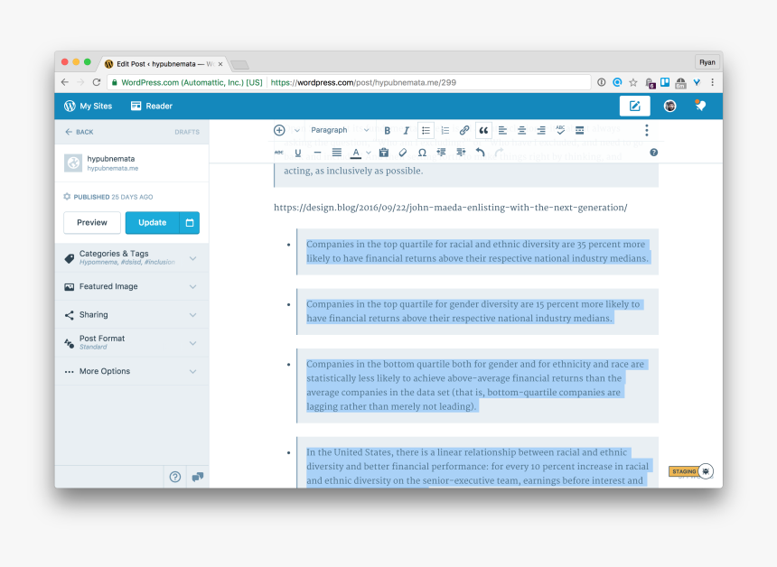This screenshot has width=777, height=567.
Task: Redo the last undone edit
Action: 499,153
